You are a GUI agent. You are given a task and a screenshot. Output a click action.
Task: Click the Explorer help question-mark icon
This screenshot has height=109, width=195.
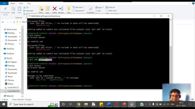193,3
